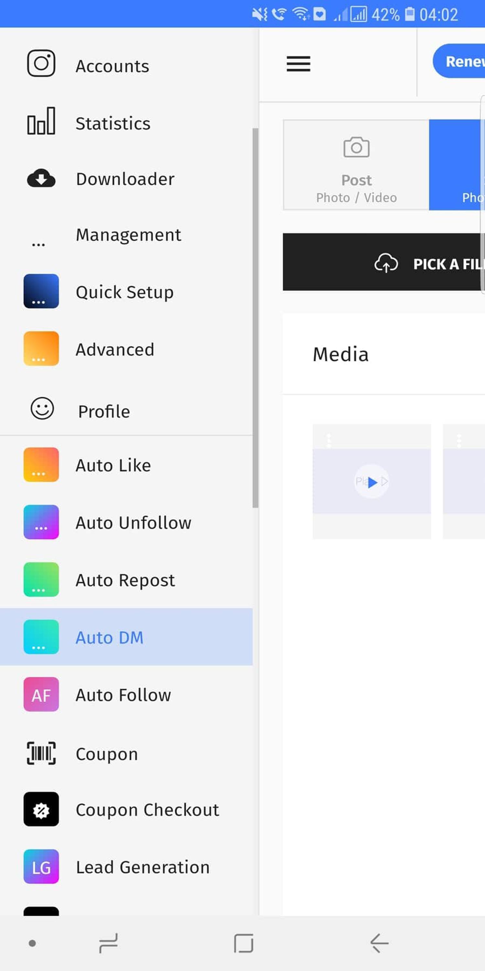
Task: Select highlighted Auto DM entry
Action: pos(126,637)
